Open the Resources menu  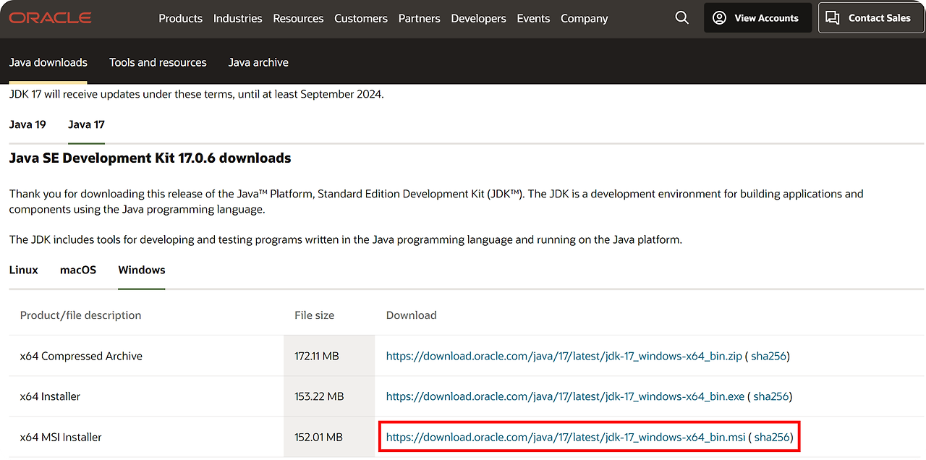tap(298, 18)
